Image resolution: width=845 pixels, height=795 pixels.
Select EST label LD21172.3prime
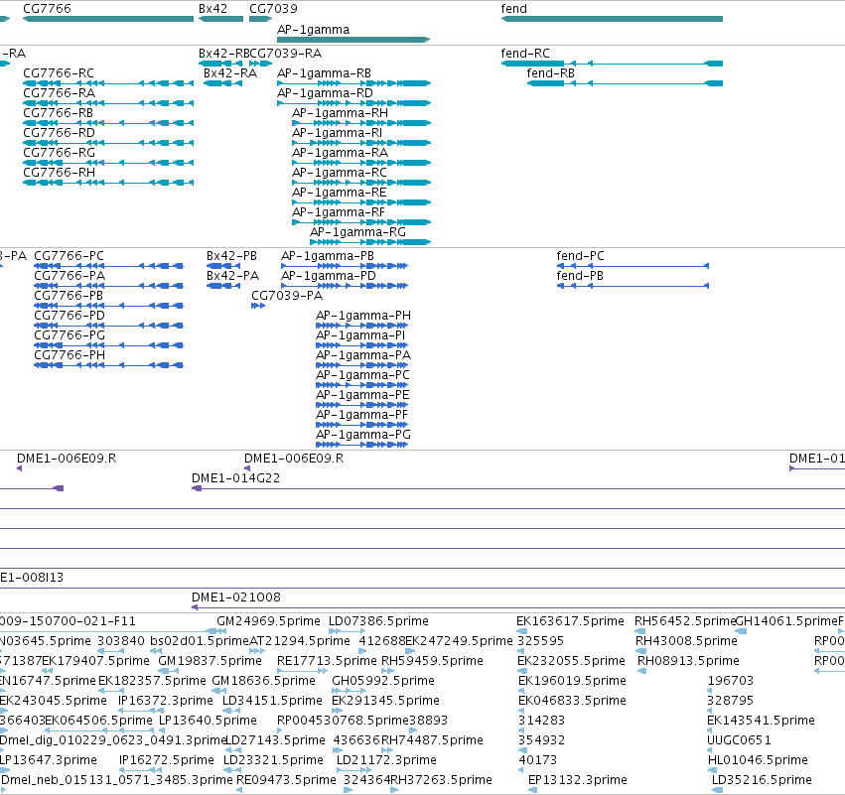tap(386, 760)
